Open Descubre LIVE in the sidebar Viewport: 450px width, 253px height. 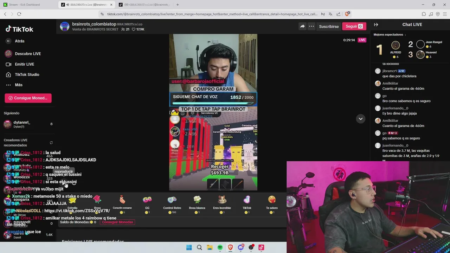coord(23,54)
